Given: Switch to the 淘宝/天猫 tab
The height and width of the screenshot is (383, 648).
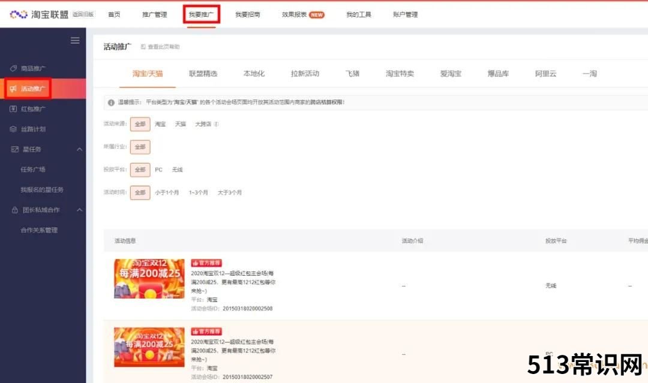Looking at the screenshot, I should tap(148, 74).
